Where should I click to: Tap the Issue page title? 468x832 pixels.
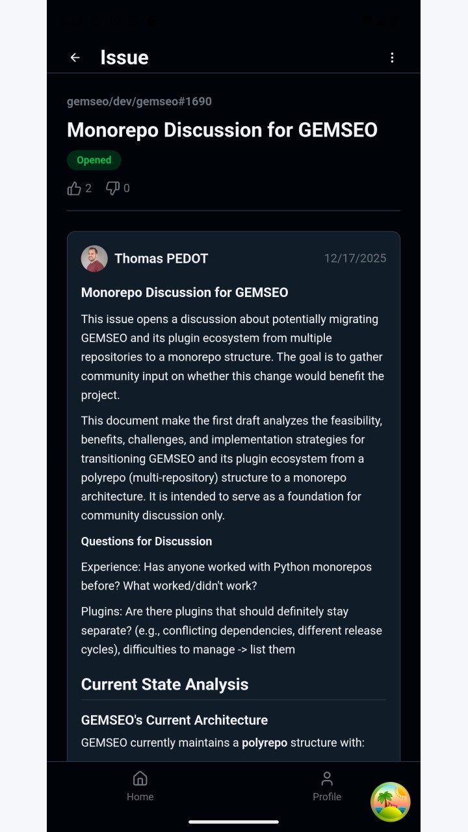point(124,58)
